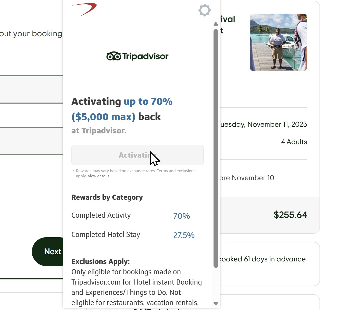Open the extension settings gear icon
348x310 pixels.
coord(205,10)
